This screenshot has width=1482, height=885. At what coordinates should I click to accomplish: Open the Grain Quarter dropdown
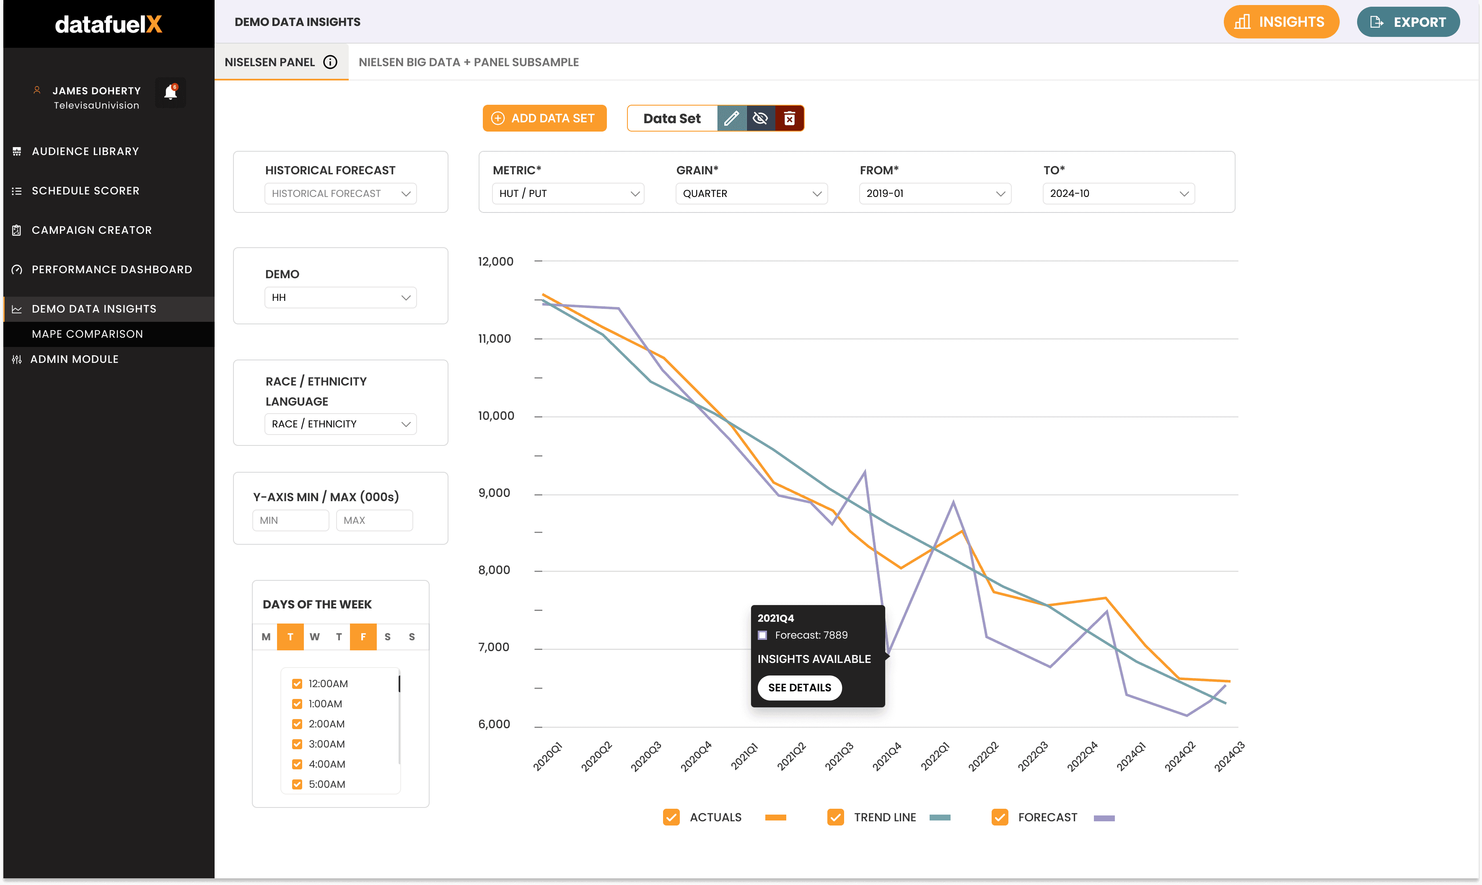click(x=752, y=194)
